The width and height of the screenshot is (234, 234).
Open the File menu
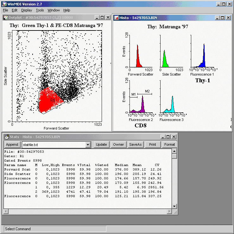click(5, 10)
